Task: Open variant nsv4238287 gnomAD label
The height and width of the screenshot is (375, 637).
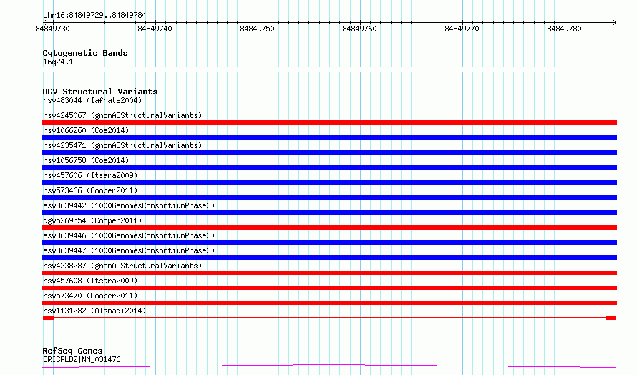Action: pyautogui.click(x=122, y=266)
